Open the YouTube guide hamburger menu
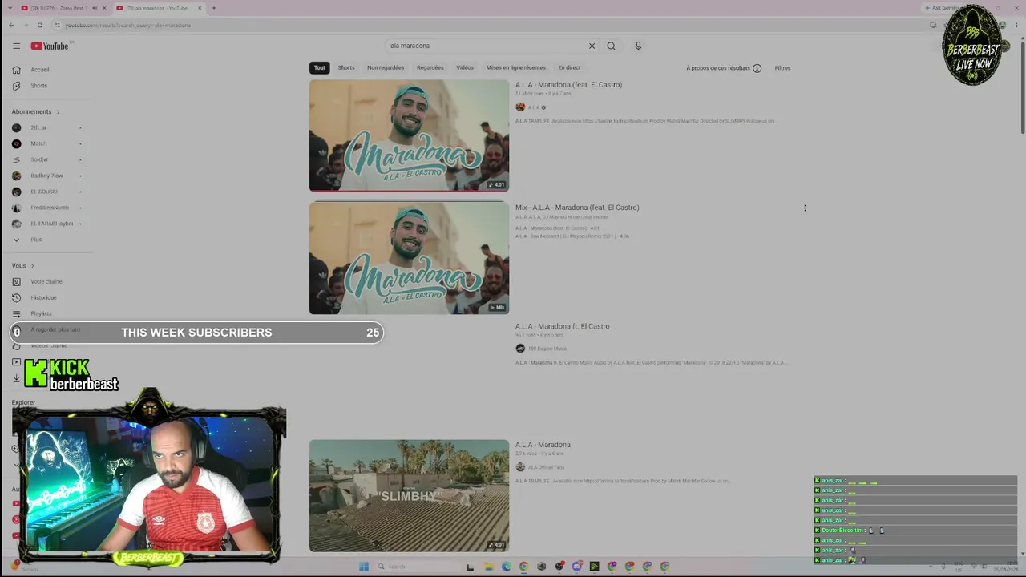 pos(16,46)
